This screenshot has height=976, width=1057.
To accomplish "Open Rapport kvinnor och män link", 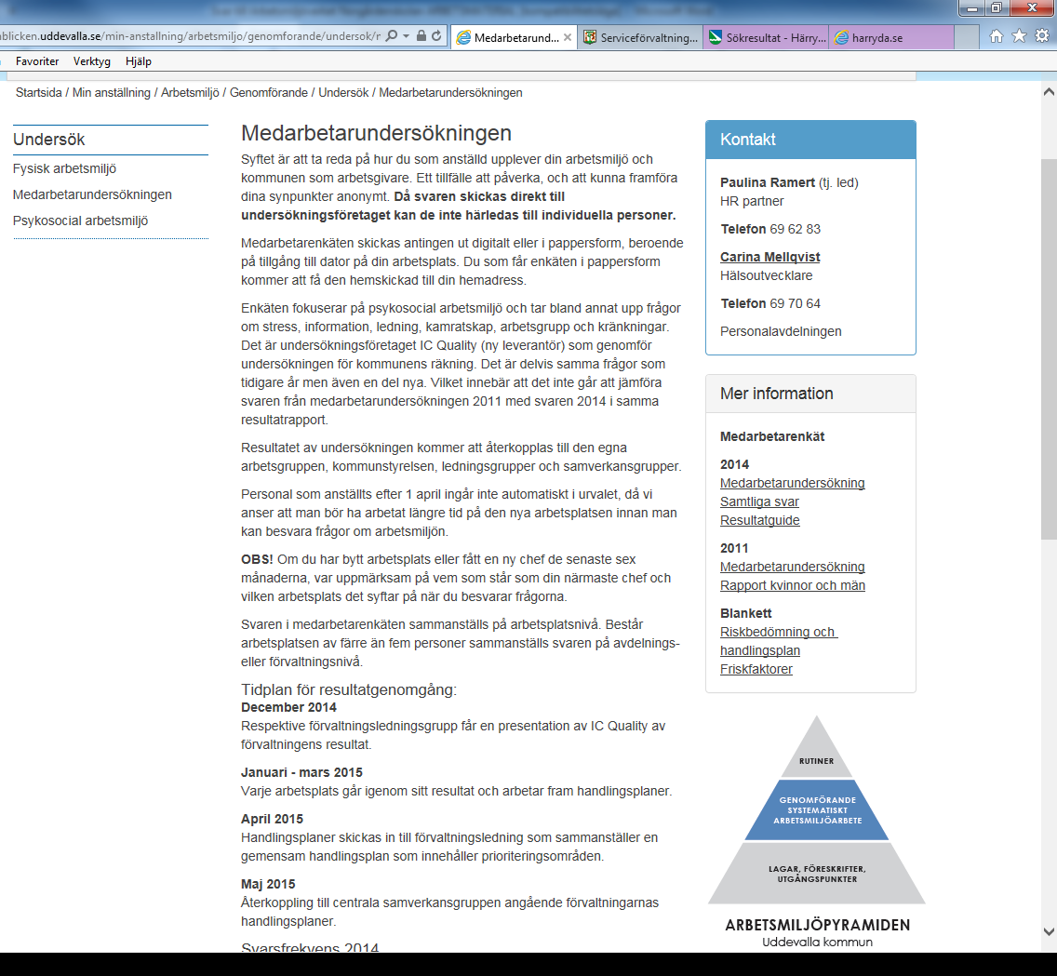I will pos(792,586).
